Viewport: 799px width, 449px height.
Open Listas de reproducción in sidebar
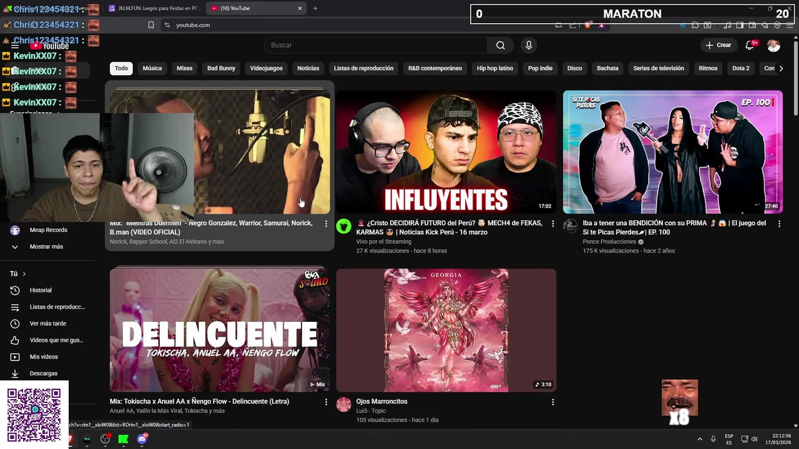57,307
